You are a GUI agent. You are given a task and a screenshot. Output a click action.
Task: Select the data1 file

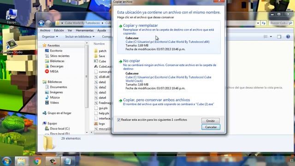102,82
